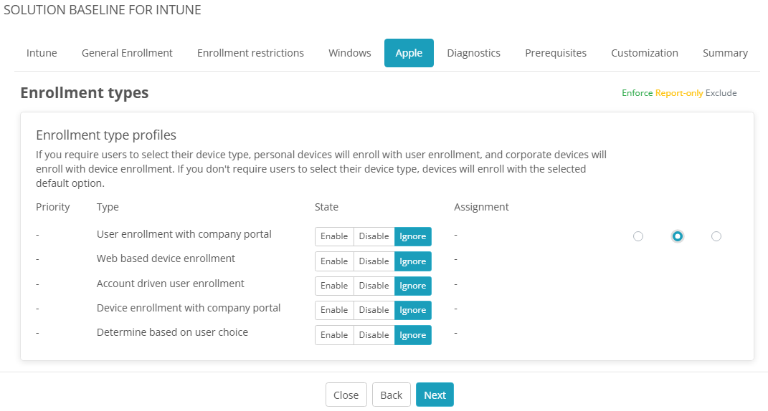Viewport: 768px width, 411px height.
Task: Go to the Windows tab
Action: (350, 53)
